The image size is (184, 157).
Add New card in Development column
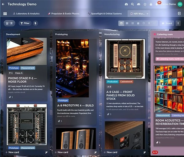pos(12,152)
